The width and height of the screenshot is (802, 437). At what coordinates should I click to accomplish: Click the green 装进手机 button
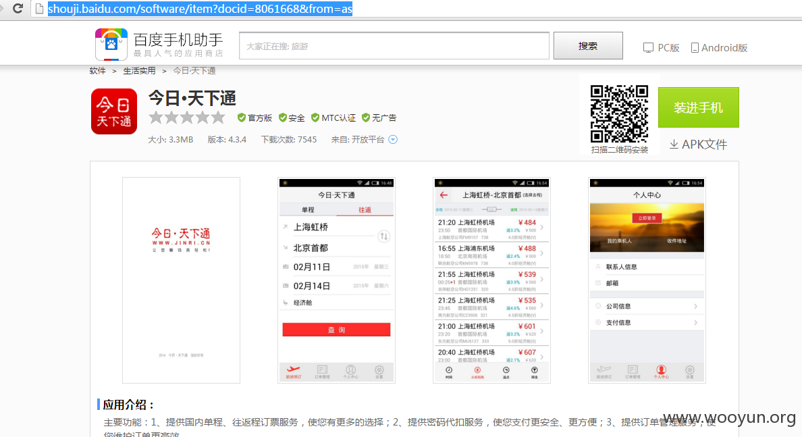(698, 107)
